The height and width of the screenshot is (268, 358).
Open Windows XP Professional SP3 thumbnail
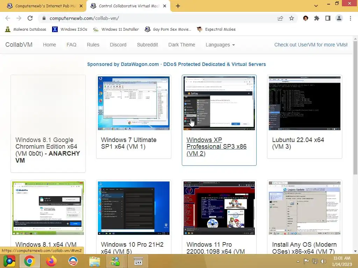[219, 103]
